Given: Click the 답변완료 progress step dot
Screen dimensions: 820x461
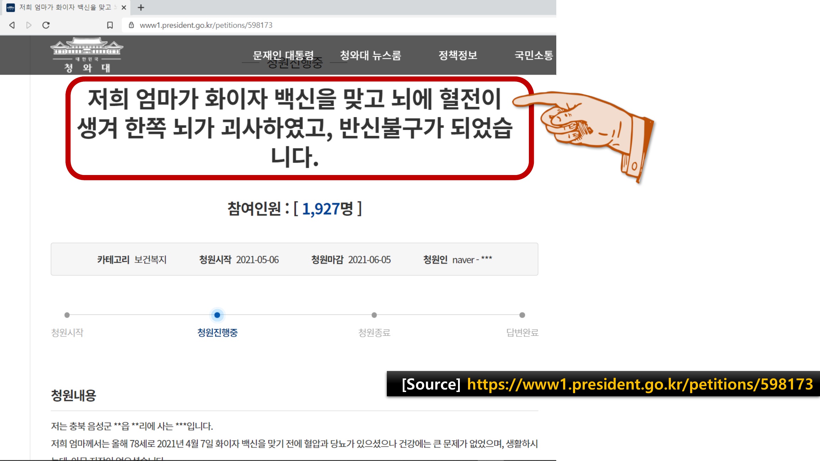Looking at the screenshot, I should 522,315.
